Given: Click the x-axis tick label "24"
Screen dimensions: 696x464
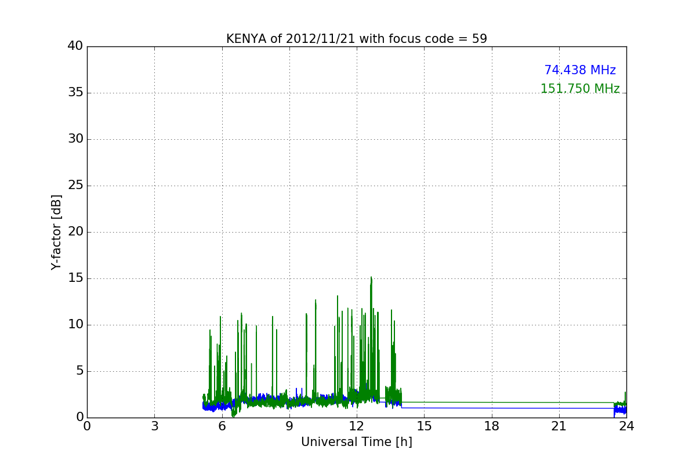Looking at the screenshot, I should pos(626,426).
